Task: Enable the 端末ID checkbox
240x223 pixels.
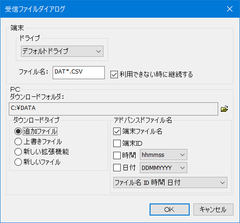Action: pos(117,143)
